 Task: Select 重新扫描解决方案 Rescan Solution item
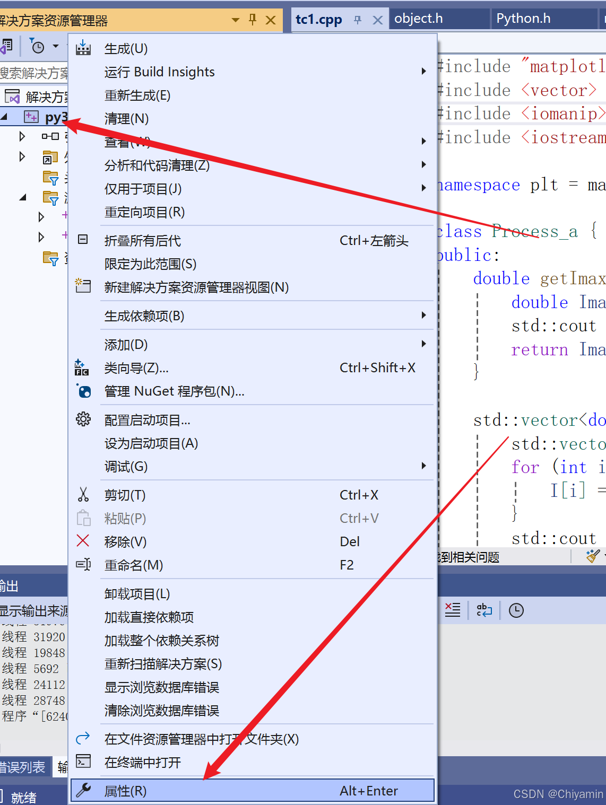[253, 664]
